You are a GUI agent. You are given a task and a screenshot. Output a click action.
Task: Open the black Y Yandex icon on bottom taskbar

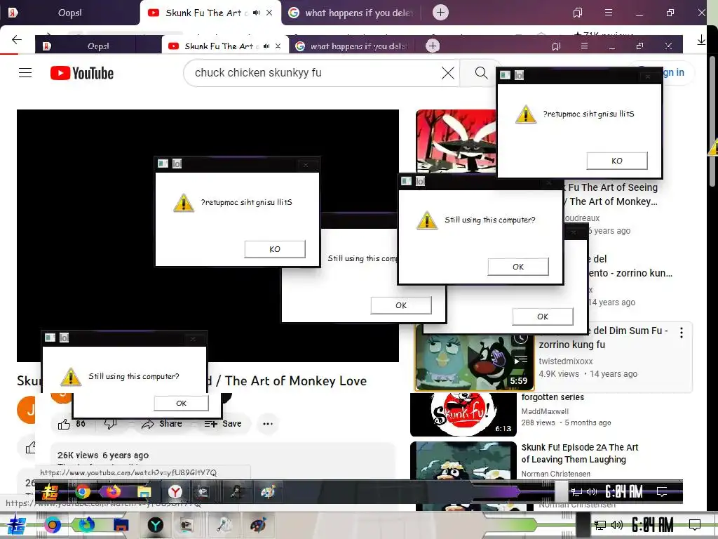tap(156, 525)
